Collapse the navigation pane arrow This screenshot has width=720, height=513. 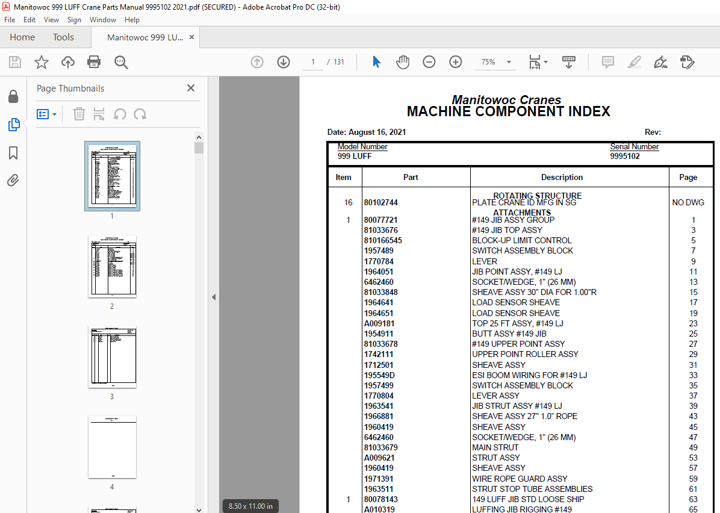[x=214, y=297]
